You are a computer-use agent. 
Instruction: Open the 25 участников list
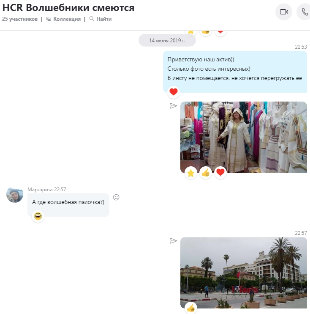pos(19,19)
